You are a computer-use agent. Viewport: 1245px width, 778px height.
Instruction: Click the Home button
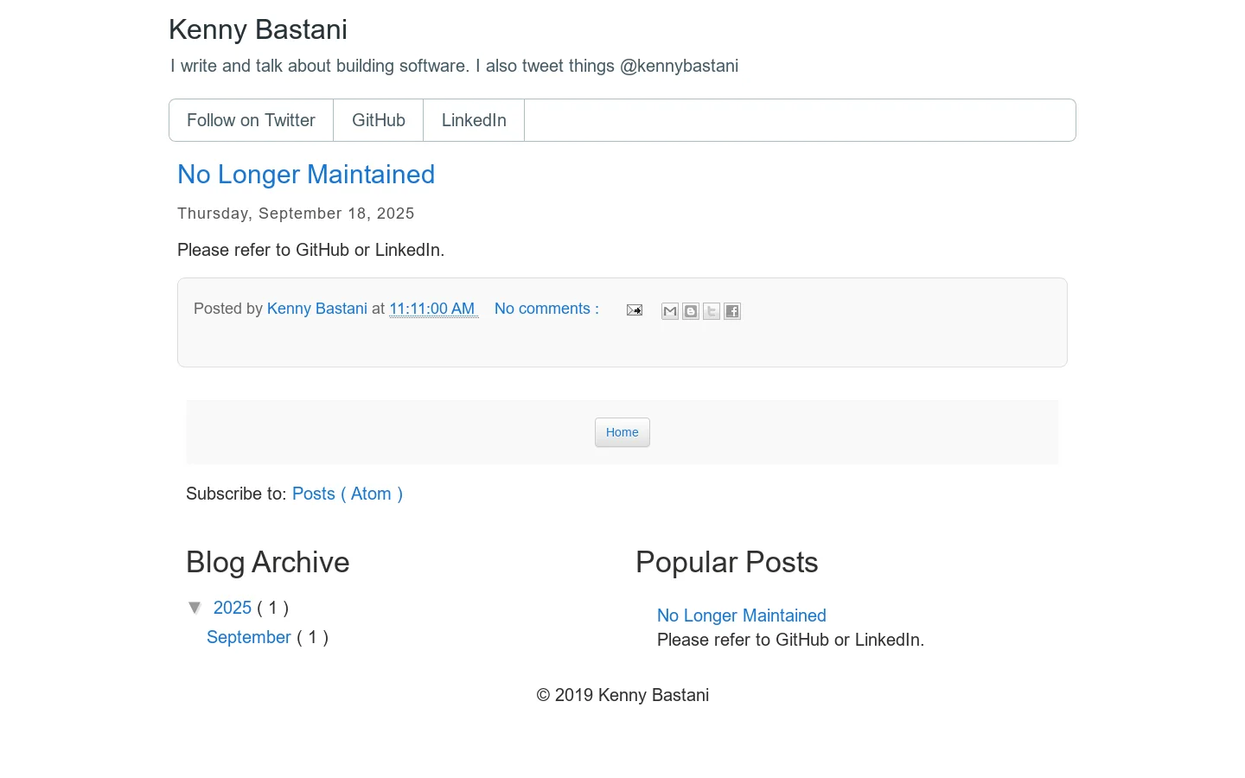click(622, 432)
